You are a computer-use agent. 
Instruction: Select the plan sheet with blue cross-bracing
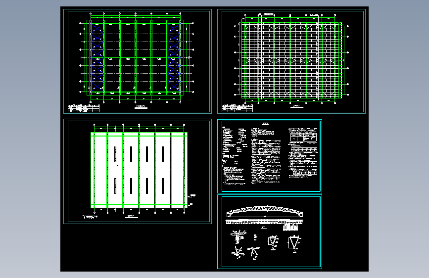138,61
